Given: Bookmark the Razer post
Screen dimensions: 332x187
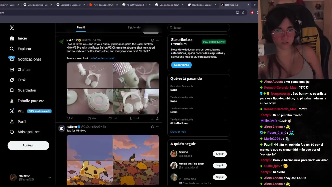Looking at the screenshot, I should click(x=152, y=118).
